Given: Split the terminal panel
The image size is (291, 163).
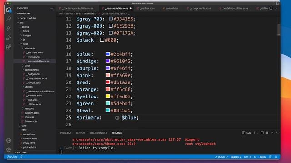Looking at the screenshot, I should click(262, 133).
